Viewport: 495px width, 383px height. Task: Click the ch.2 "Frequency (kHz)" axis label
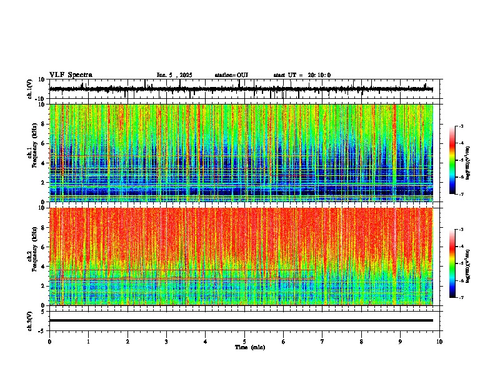pyautogui.click(x=34, y=248)
